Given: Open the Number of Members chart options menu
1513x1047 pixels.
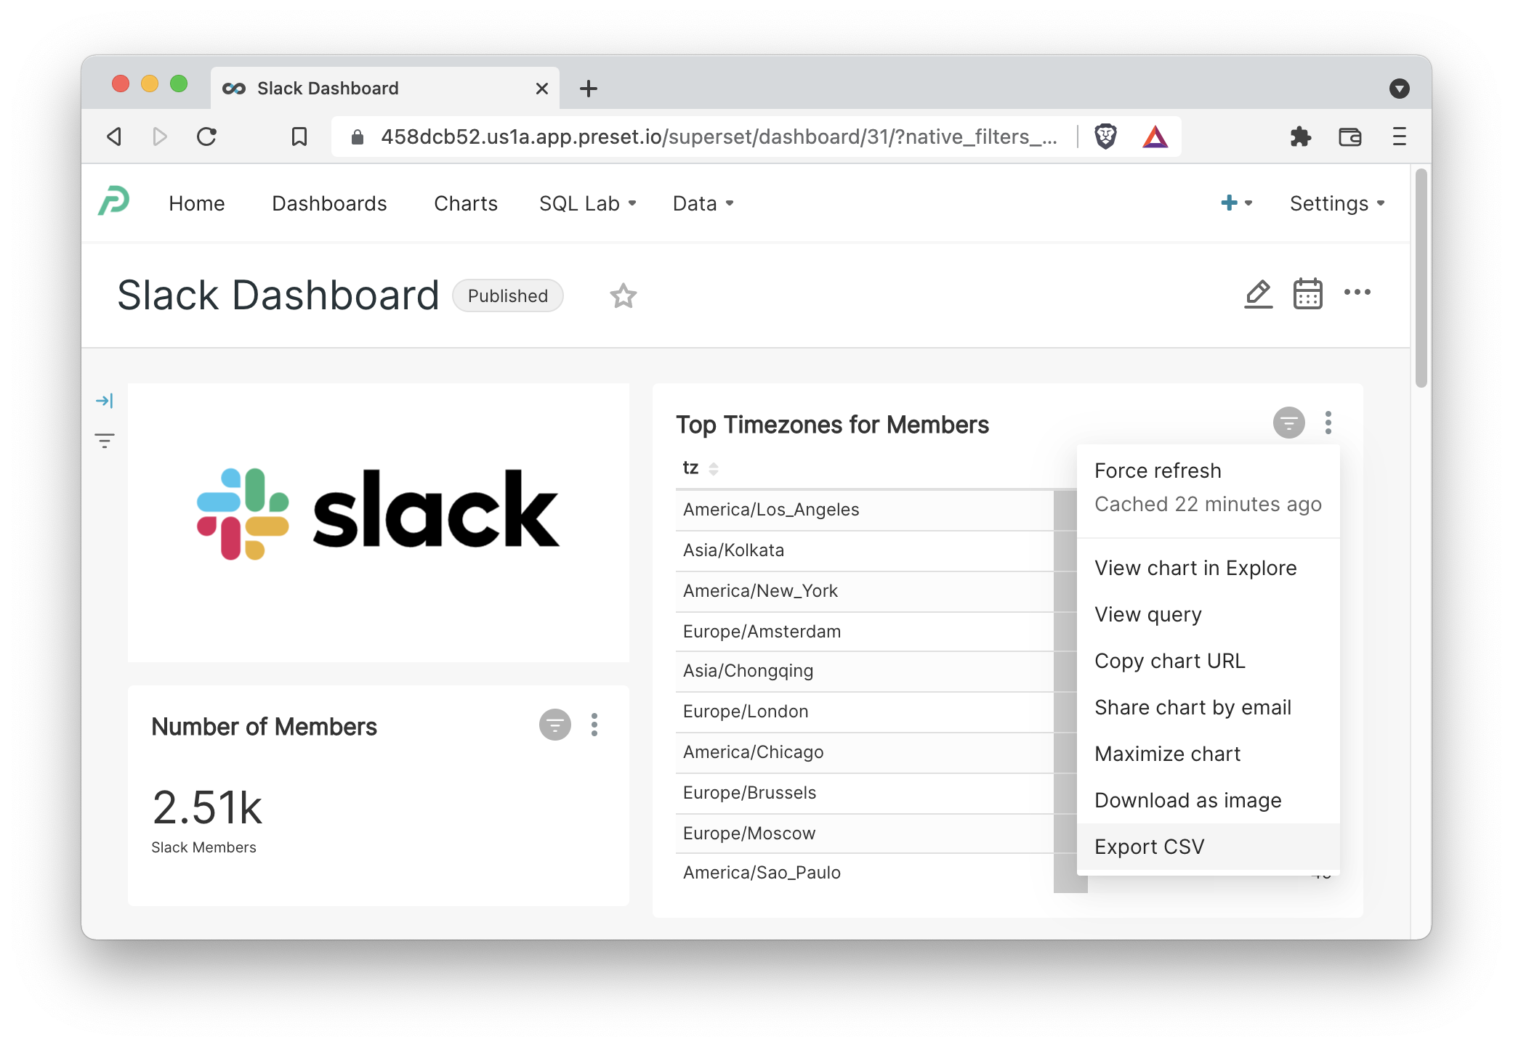Looking at the screenshot, I should (594, 725).
